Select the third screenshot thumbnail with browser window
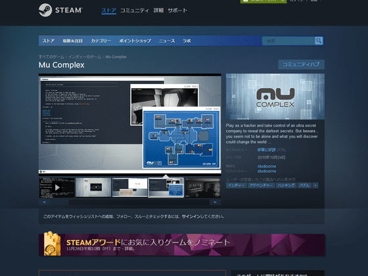 click(x=130, y=187)
